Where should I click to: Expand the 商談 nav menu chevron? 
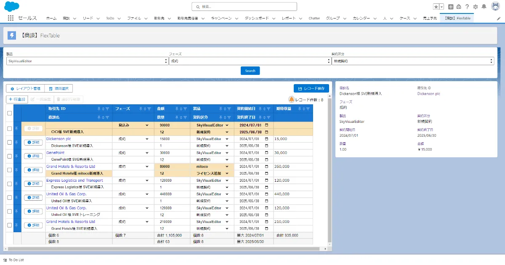coord(74,19)
